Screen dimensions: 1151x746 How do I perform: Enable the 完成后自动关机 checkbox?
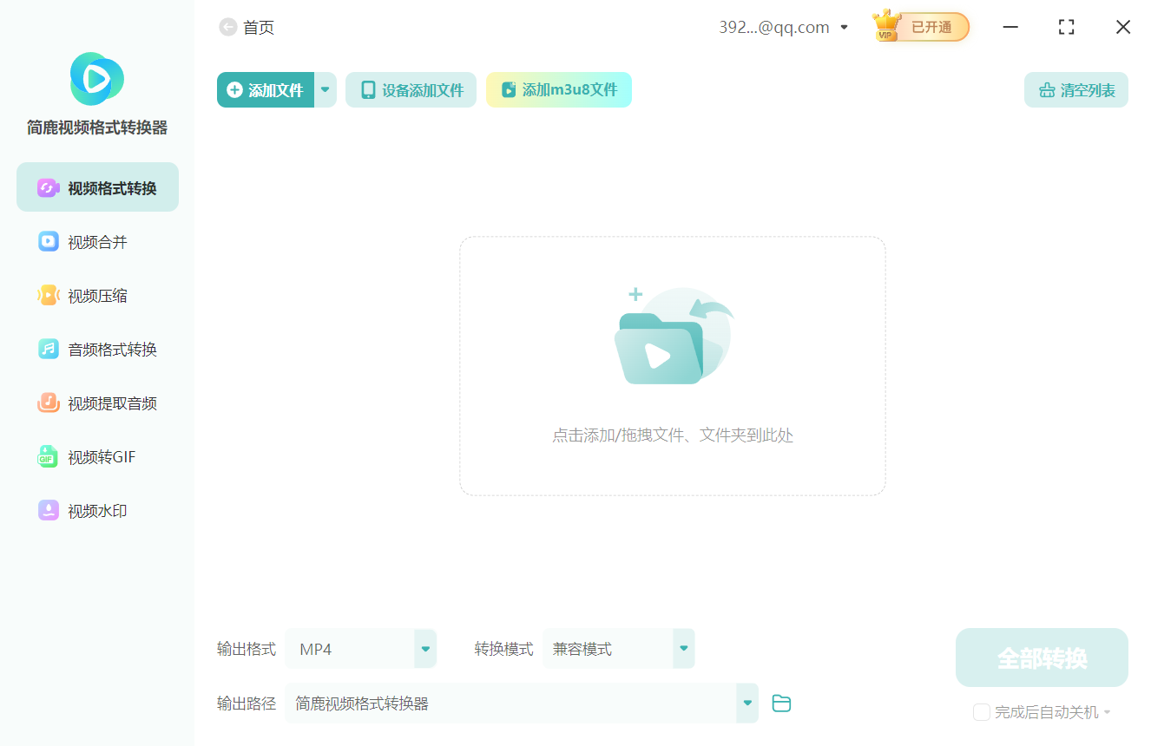pos(982,711)
